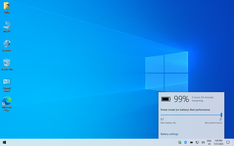Open the Battery settings link
This screenshot has width=234, height=146.
pyautogui.click(x=169, y=134)
